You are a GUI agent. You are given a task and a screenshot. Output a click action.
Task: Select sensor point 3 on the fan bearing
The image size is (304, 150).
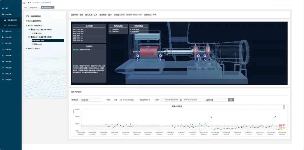coord(198,56)
